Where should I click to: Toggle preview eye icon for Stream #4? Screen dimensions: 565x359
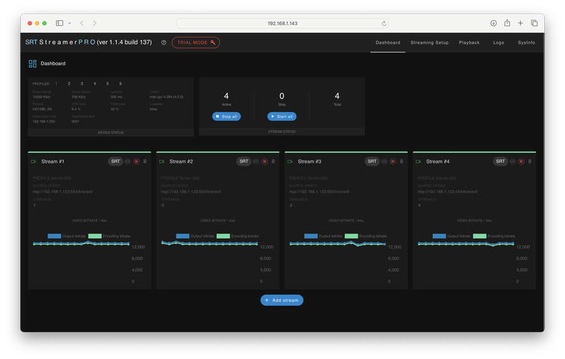512,161
